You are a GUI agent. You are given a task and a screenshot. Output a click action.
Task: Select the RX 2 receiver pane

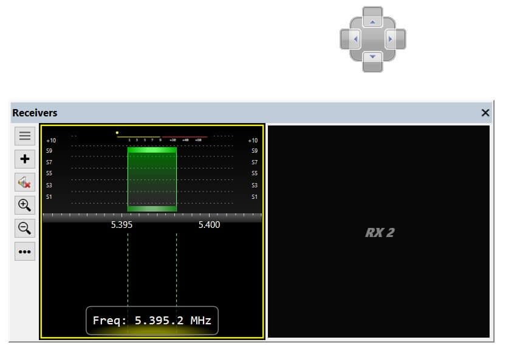pos(379,232)
